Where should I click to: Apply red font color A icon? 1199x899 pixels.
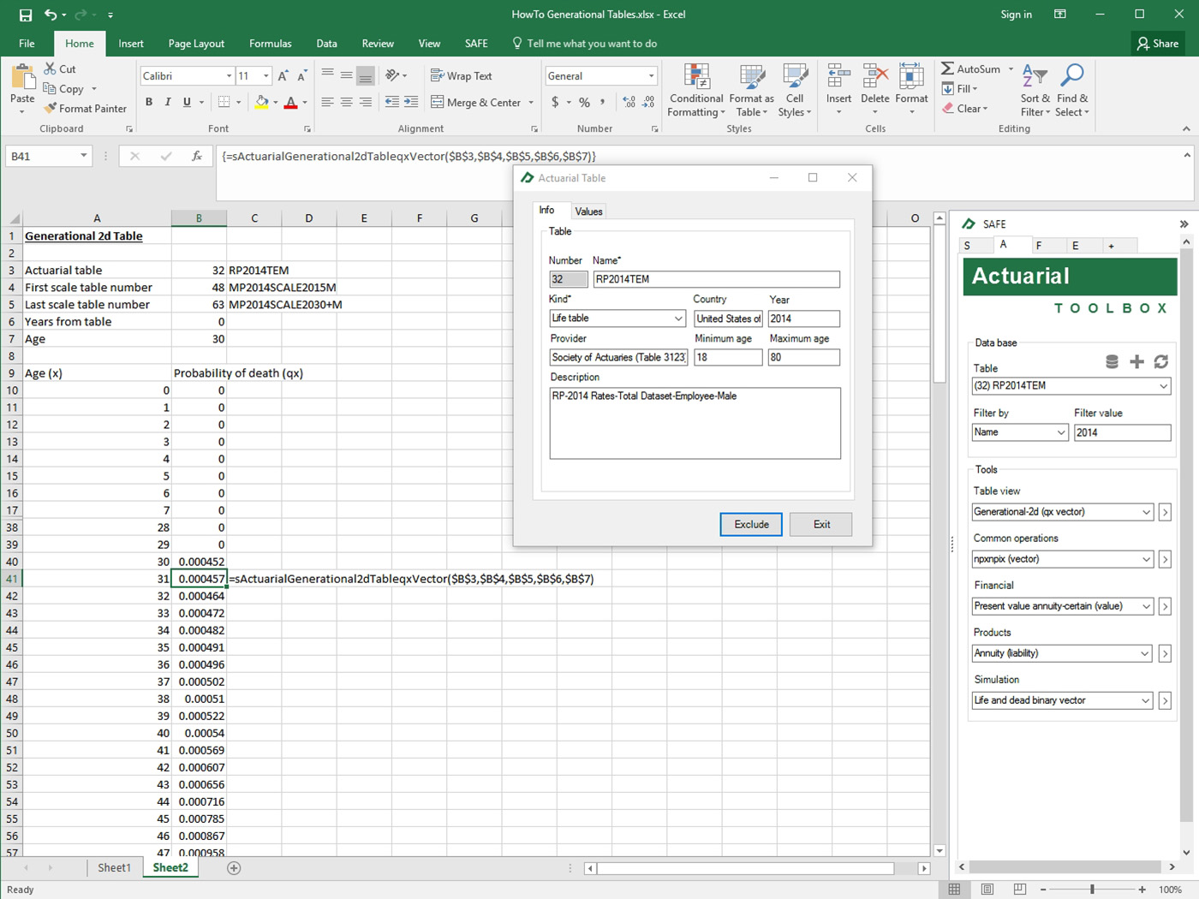tap(291, 102)
